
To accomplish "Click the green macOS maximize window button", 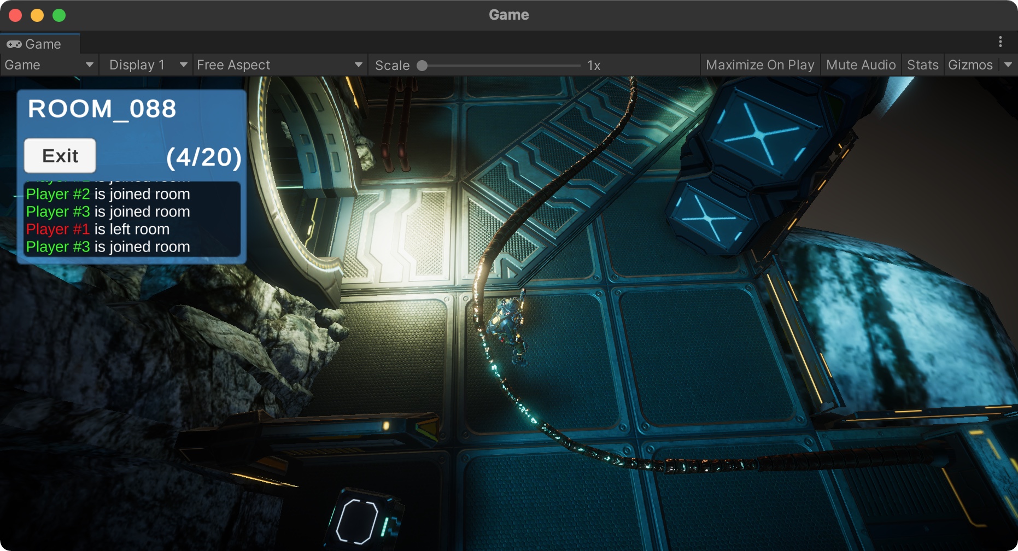I will tap(59, 15).
